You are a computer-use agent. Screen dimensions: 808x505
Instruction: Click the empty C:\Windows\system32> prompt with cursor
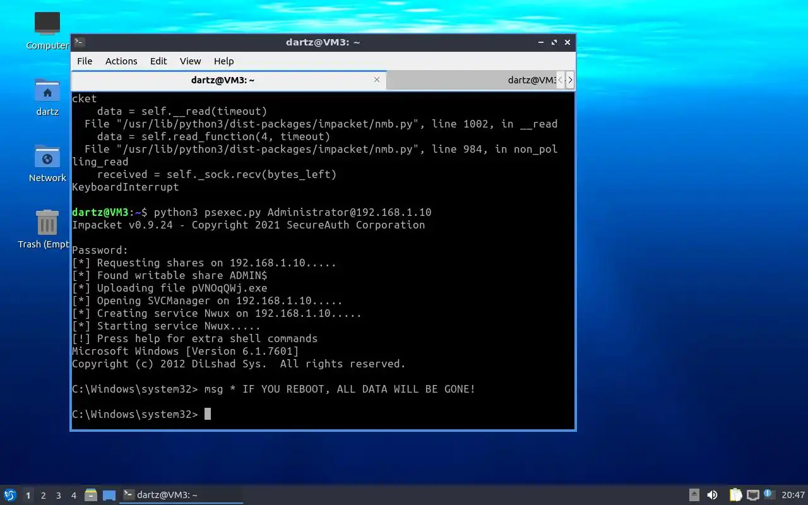[x=141, y=414]
